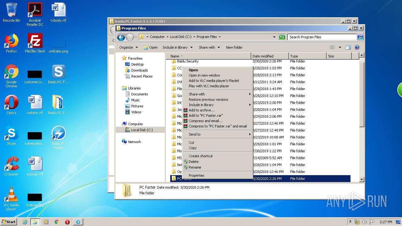Open the Start menu

9,222
